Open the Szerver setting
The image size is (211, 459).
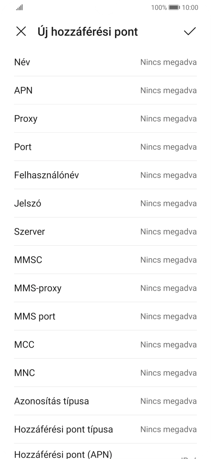(x=105, y=232)
